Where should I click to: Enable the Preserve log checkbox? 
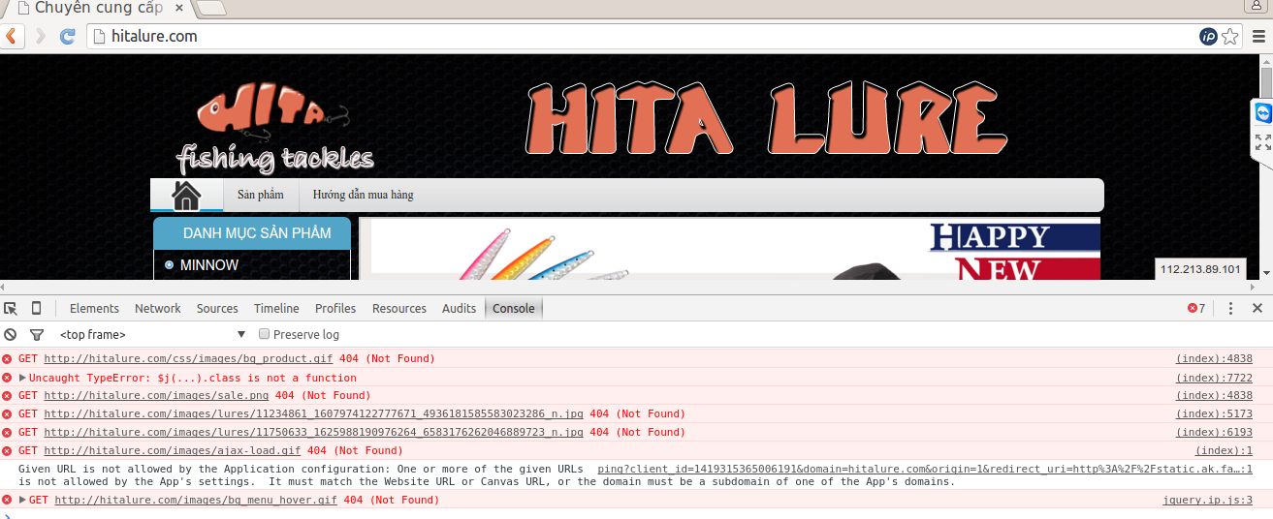coord(264,334)
